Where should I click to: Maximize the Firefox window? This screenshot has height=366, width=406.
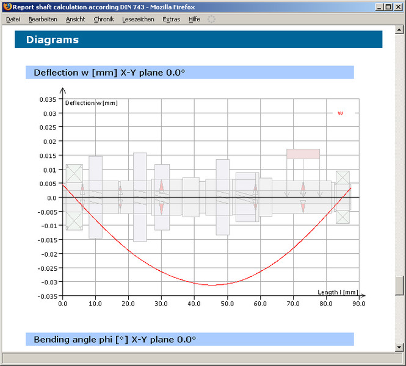click(388, 6)
